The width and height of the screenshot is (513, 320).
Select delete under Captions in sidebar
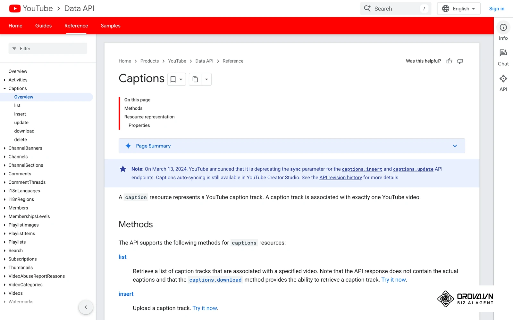click(x=21, y=140)
